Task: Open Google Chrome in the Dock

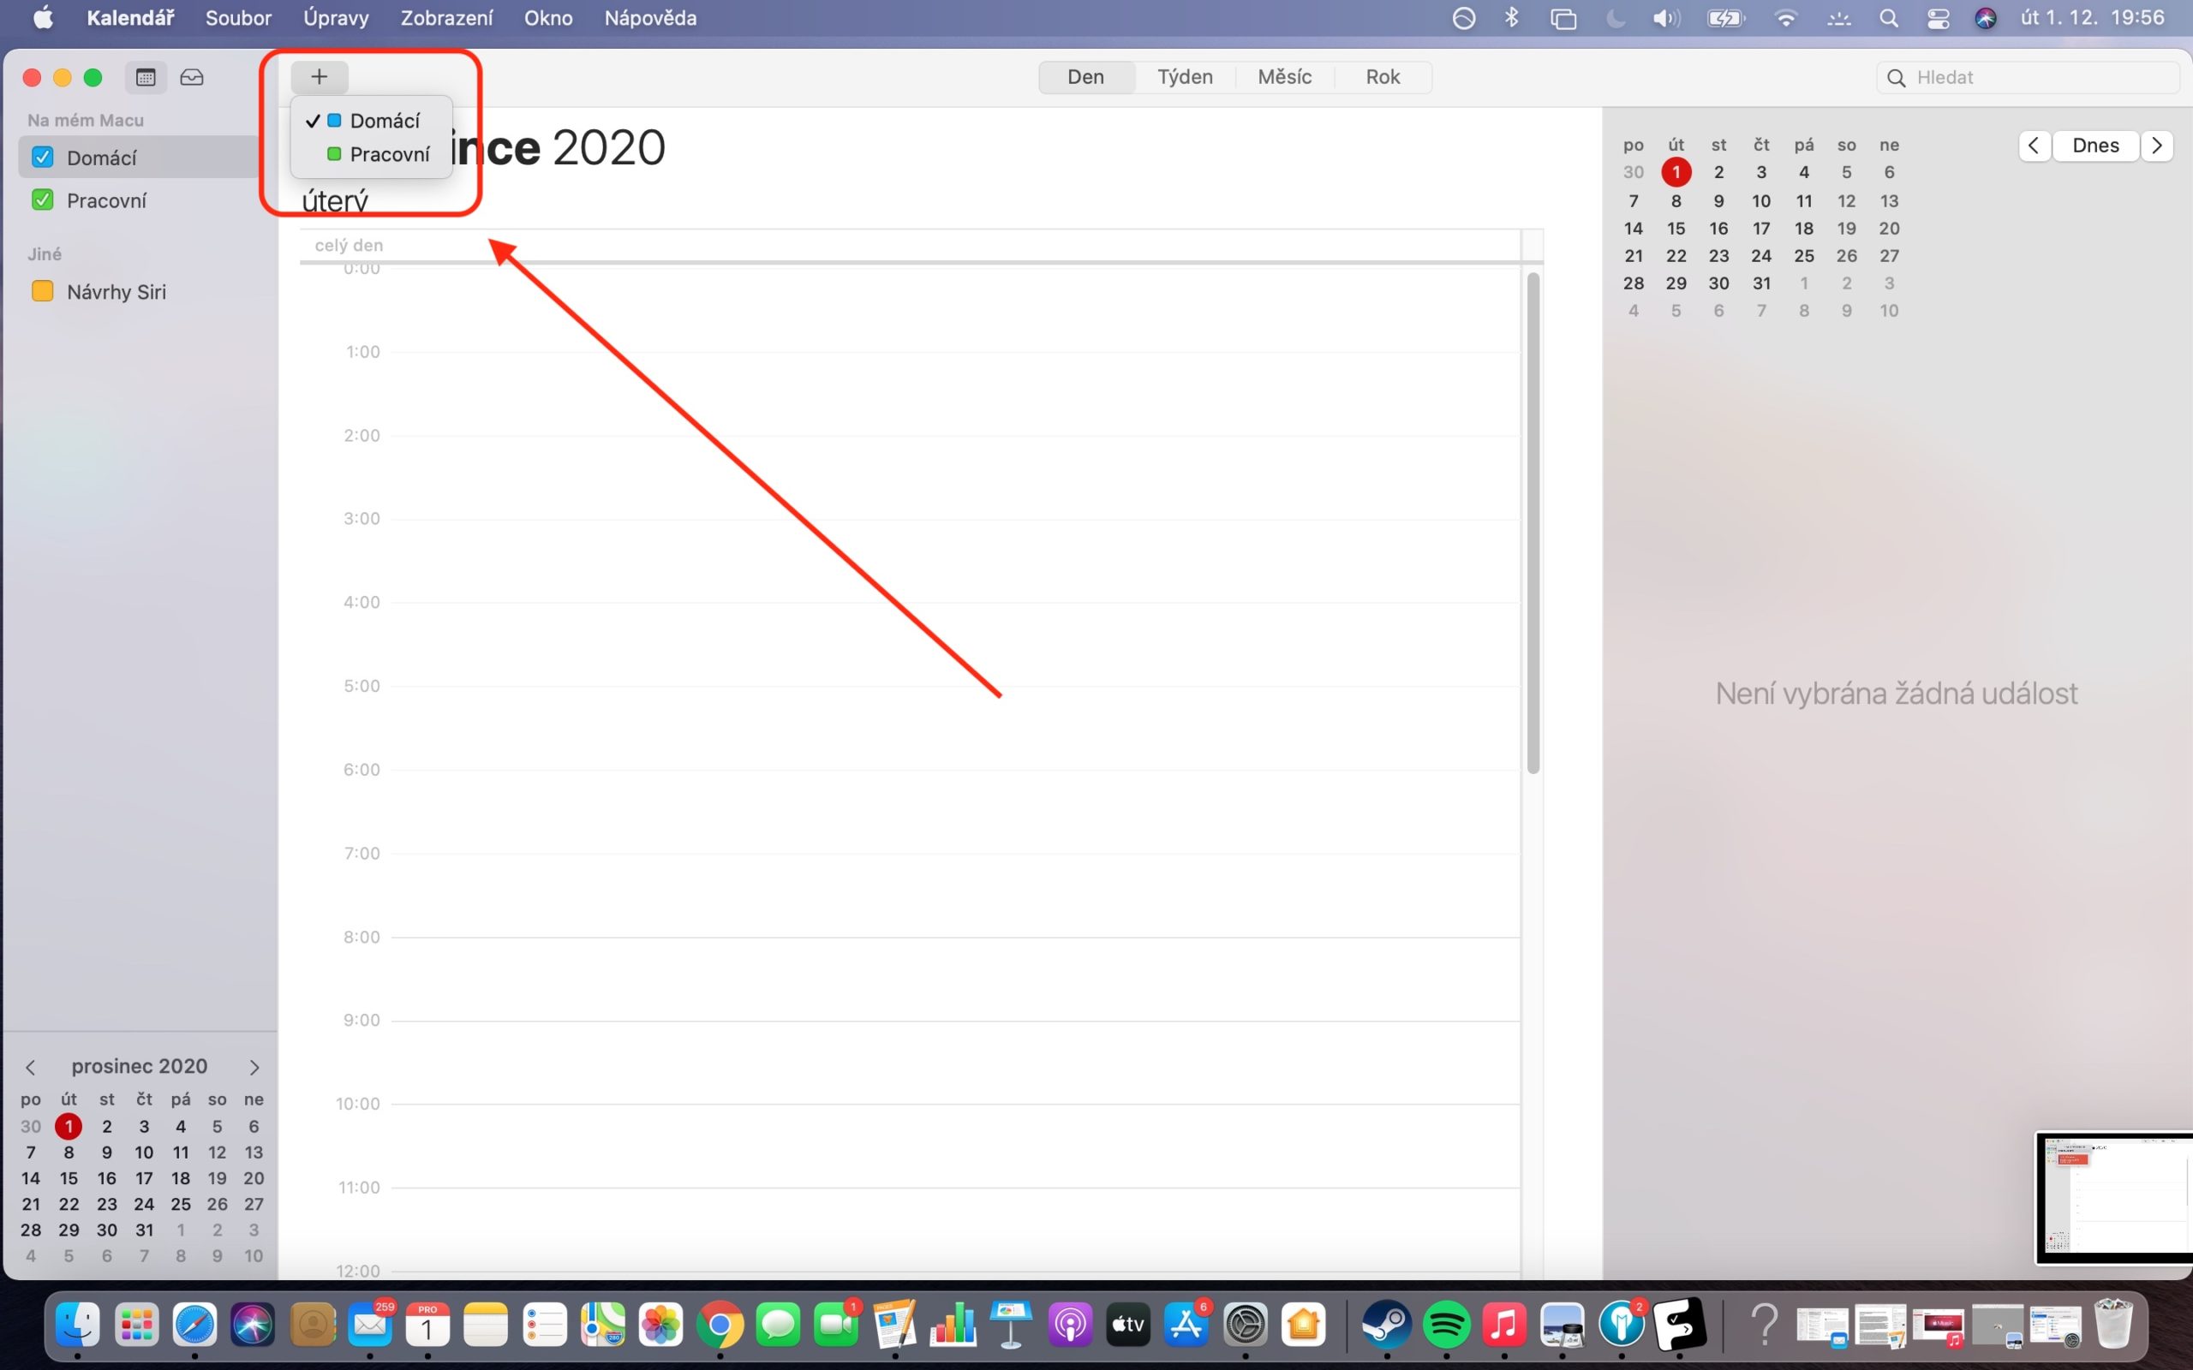Action: point(720,1325)
